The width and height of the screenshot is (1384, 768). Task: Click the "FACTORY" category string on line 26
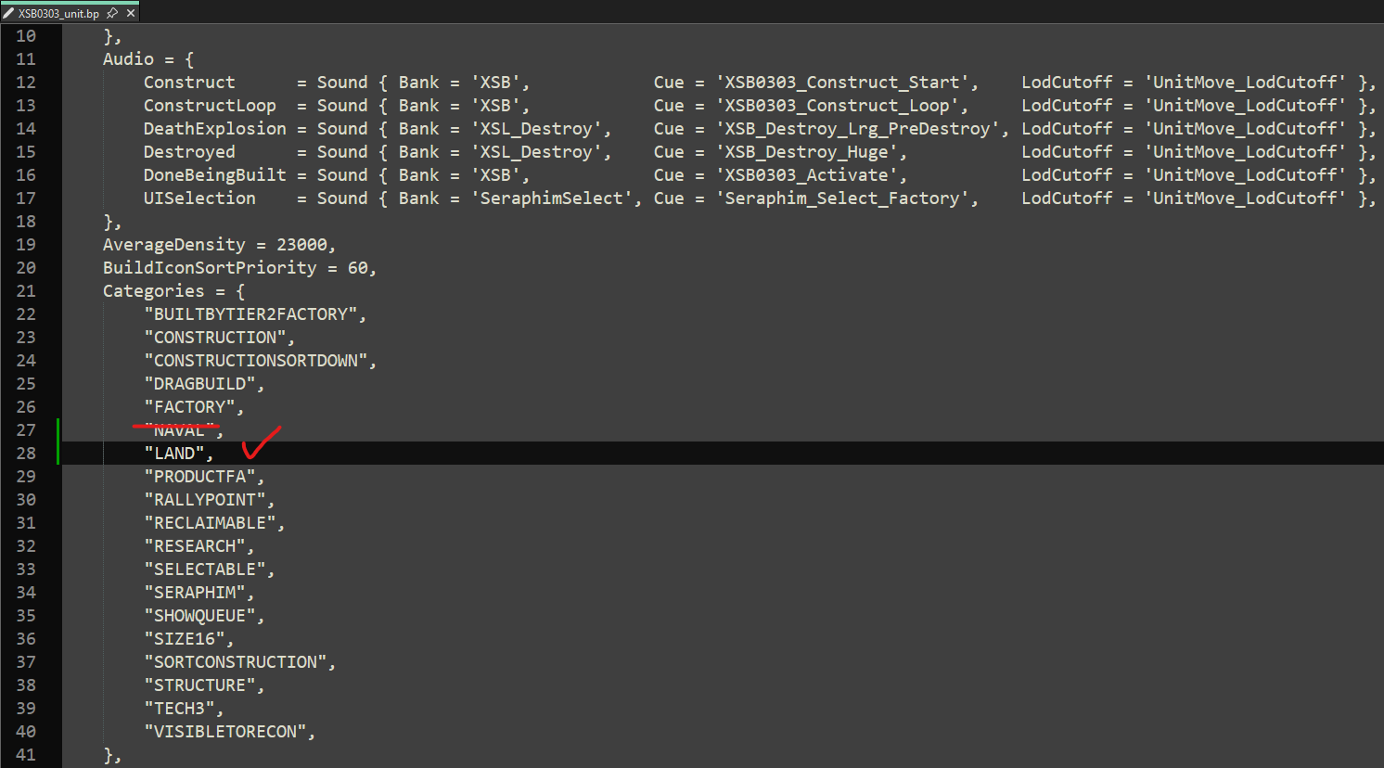click(x=189, y=407)
